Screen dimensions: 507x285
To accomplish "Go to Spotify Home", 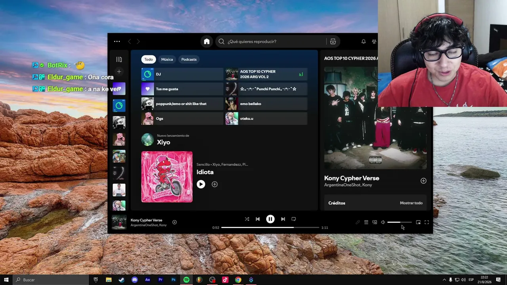I will (x=207, y=42).
